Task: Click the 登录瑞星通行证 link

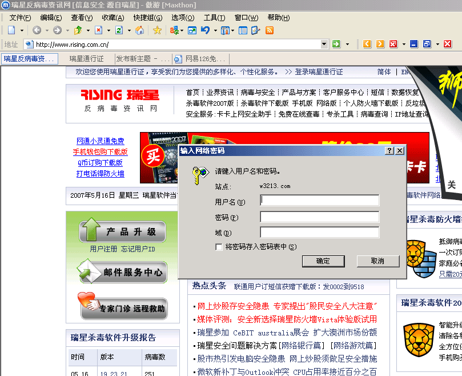Action: [319, 71]
